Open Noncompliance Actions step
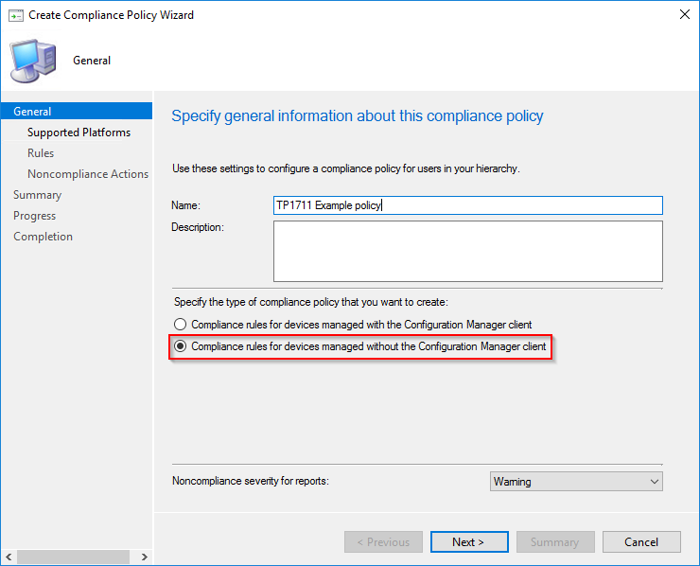The image size is (700, 566). [x=88, y=174]
